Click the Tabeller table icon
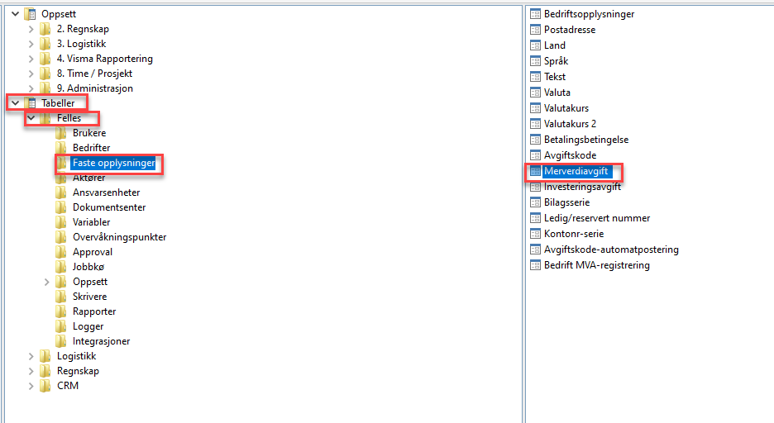 tap(31, 103)
